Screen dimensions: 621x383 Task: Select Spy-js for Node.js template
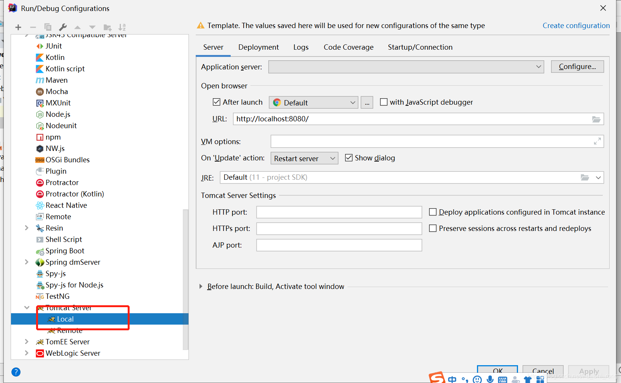click(x=74, y=285)
